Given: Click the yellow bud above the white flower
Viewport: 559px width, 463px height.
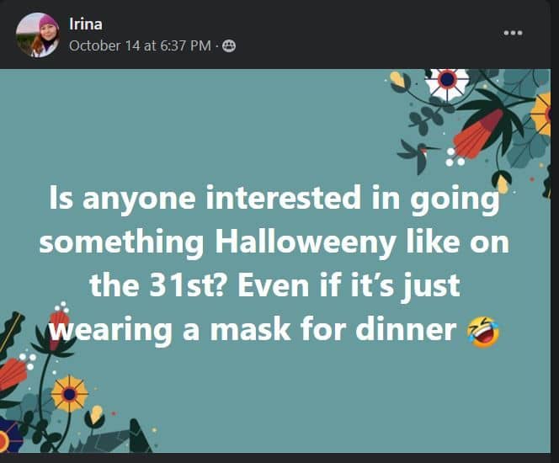Looking at the screenshot, I should (397, 80).
